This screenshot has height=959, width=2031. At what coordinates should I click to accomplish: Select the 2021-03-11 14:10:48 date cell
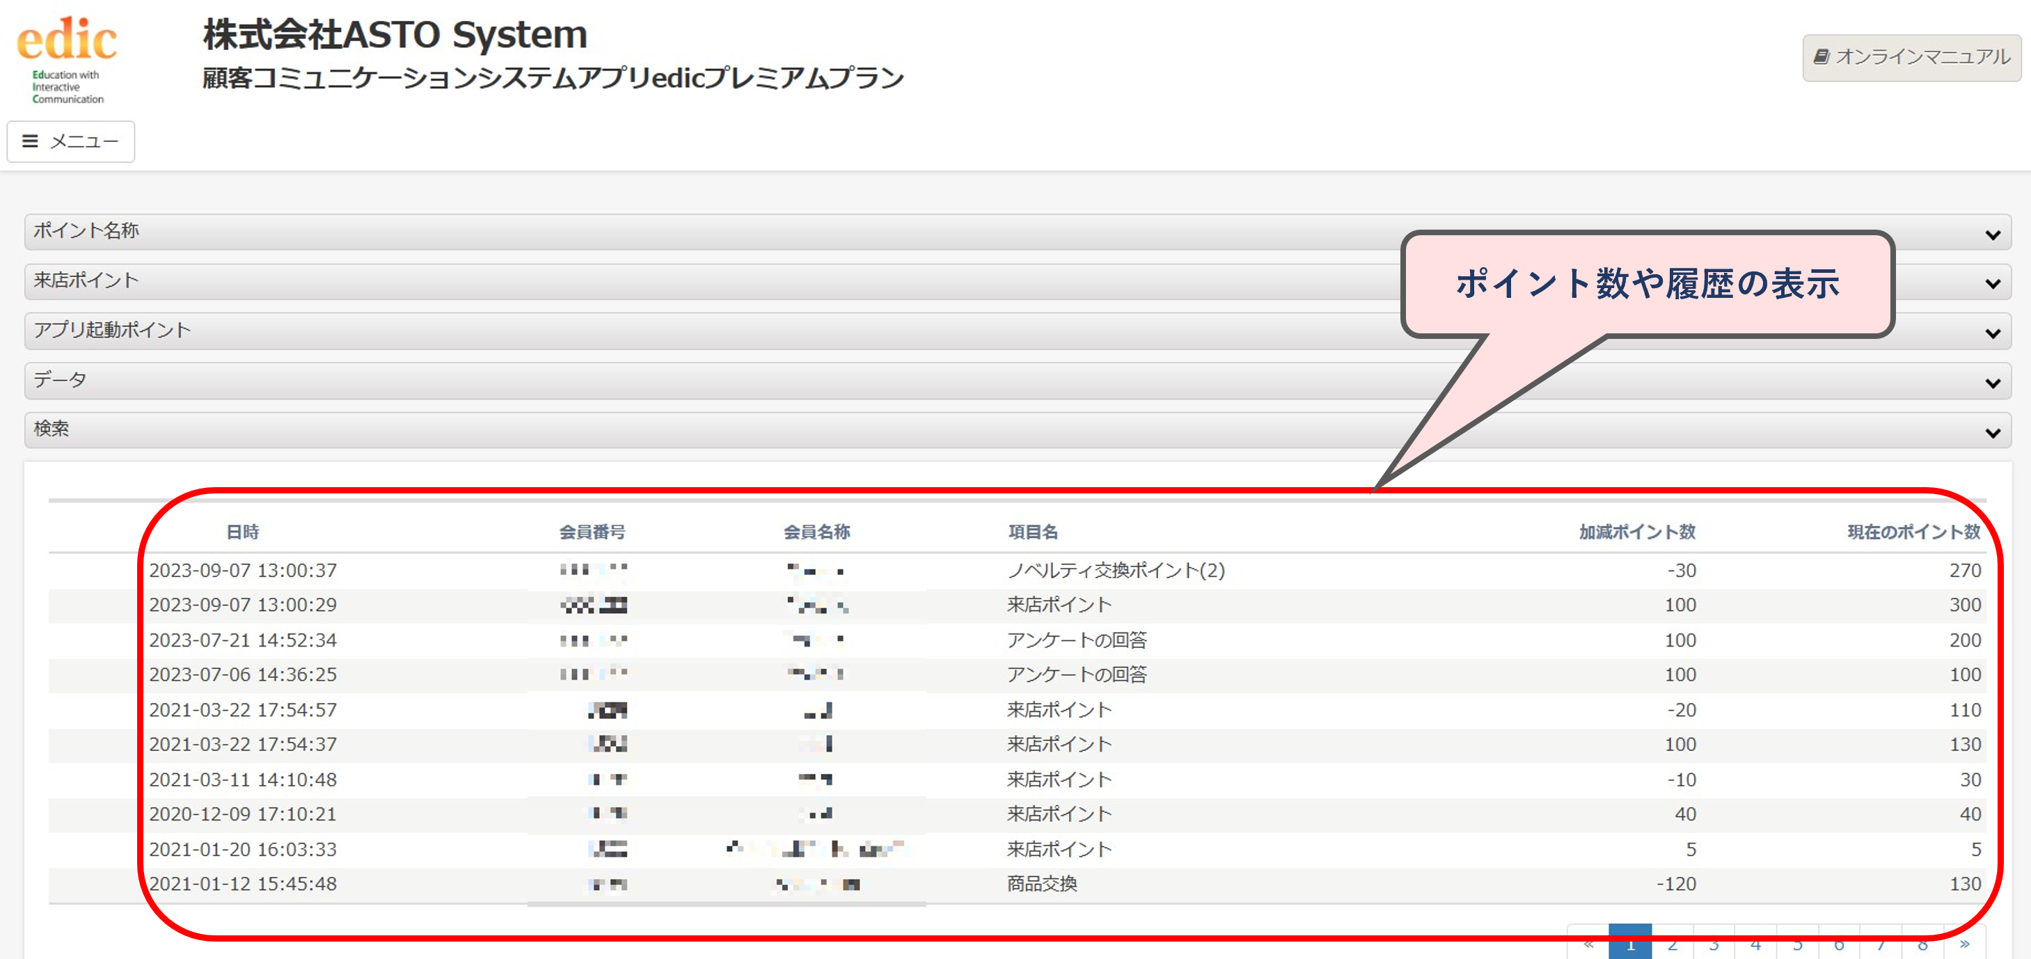[x=243, y=780]
